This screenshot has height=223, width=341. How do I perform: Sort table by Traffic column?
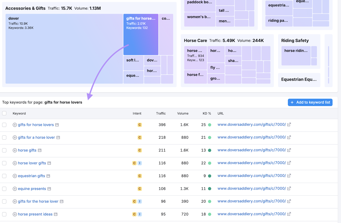tap(161, 113)
